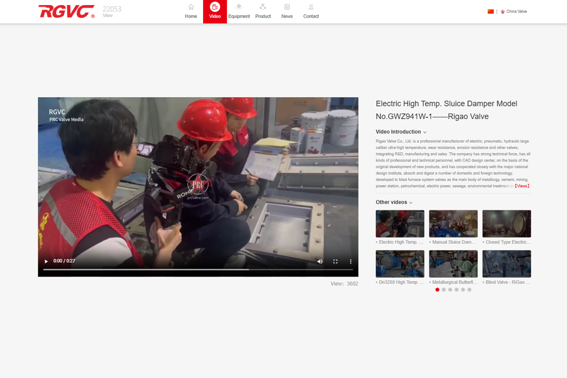Viewport: 567px width, 378px height.
Task: Open video more options menu
Action: pyautogui.click(x=351, y=261)
